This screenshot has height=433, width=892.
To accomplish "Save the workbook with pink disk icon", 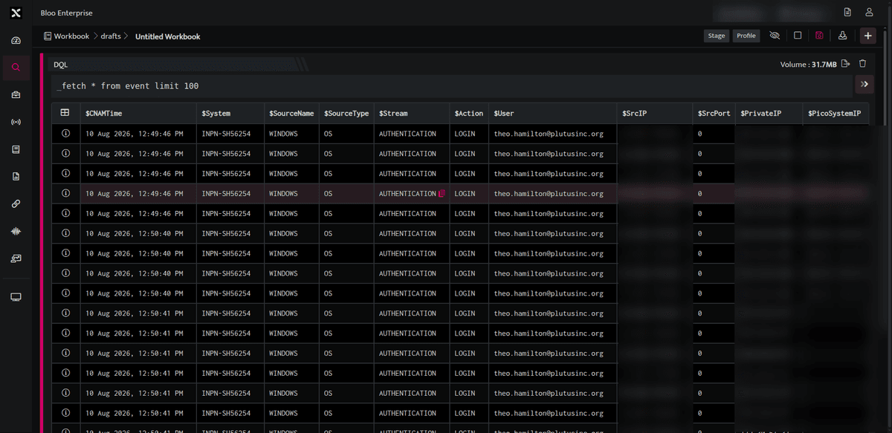I will [819, 36].
